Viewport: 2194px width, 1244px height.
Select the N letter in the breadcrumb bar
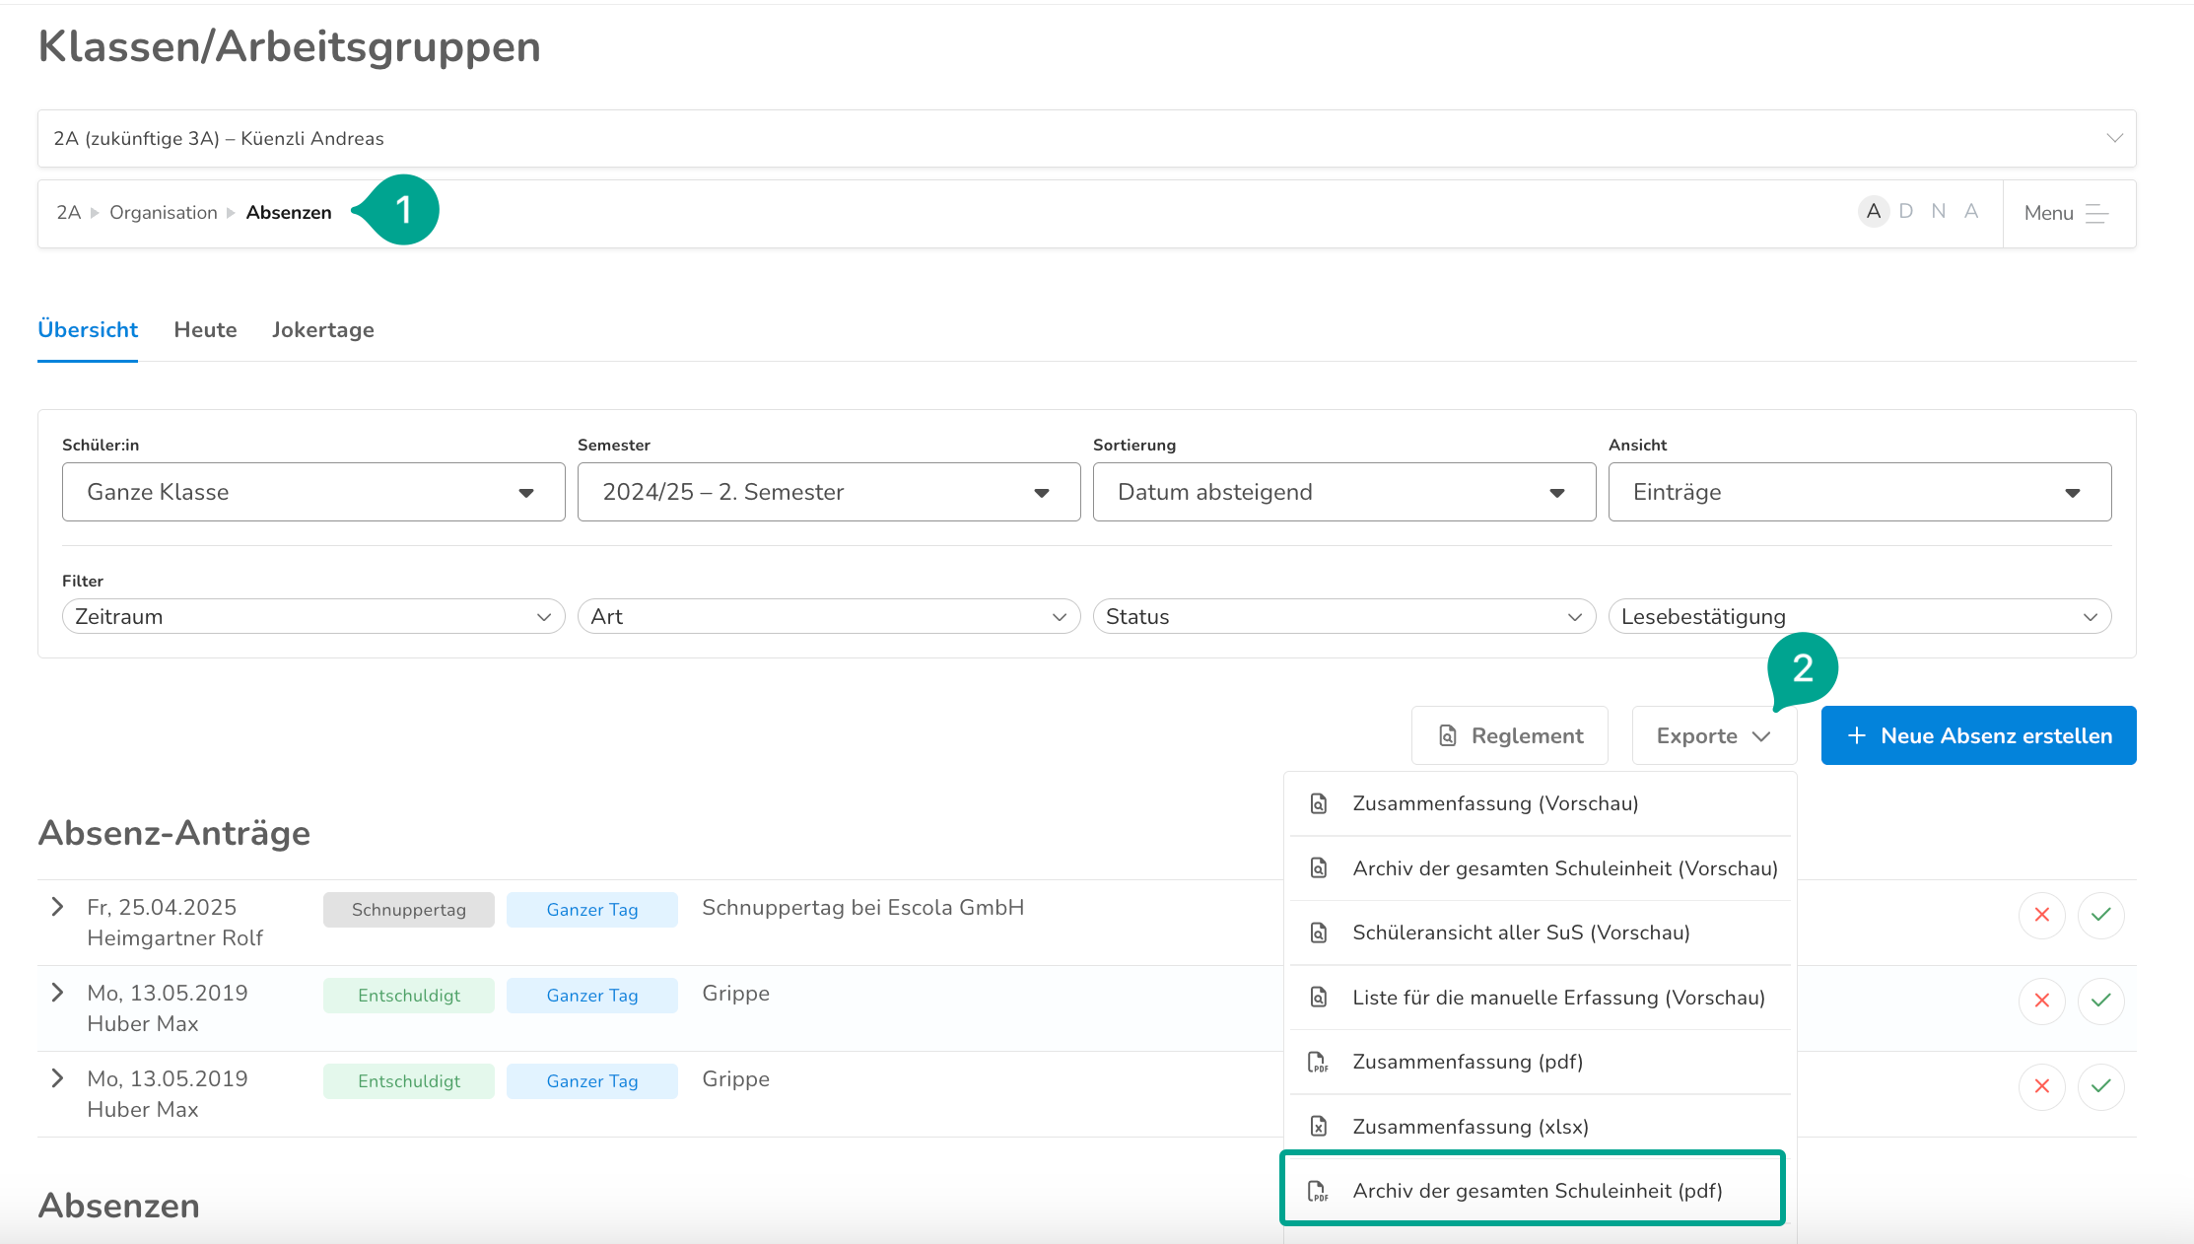click(x=1939, y=211)
